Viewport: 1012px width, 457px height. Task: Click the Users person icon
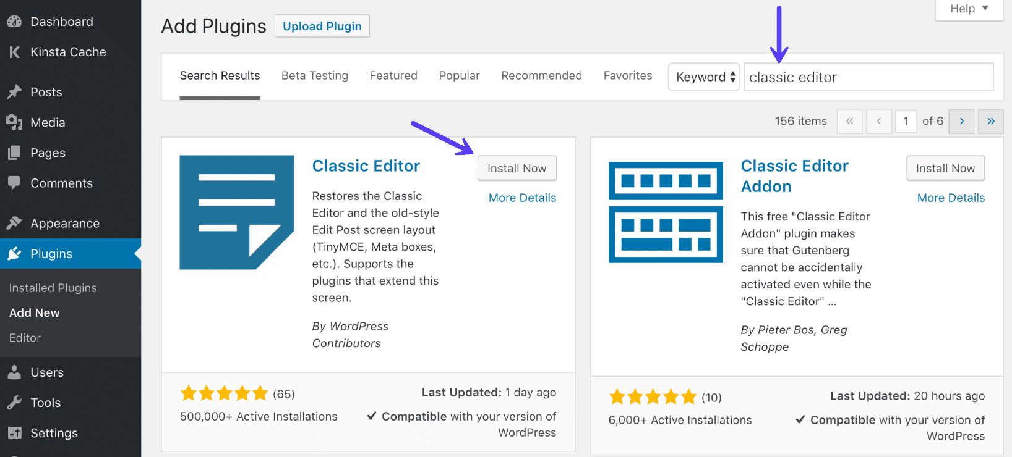coord(14,372)
